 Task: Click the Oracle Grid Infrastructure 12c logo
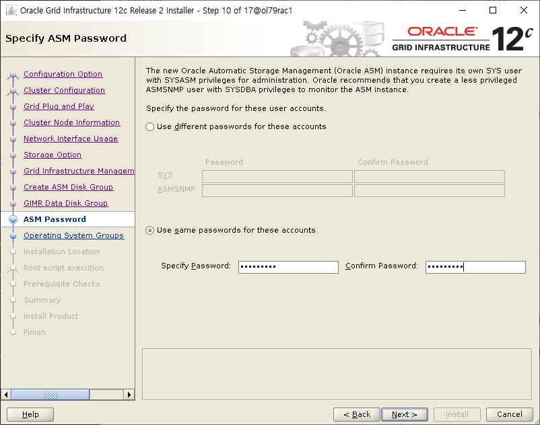click(462, 39)
